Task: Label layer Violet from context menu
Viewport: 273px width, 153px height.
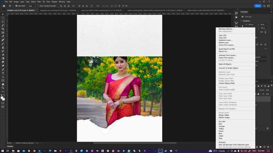Action: coord(221,136)
